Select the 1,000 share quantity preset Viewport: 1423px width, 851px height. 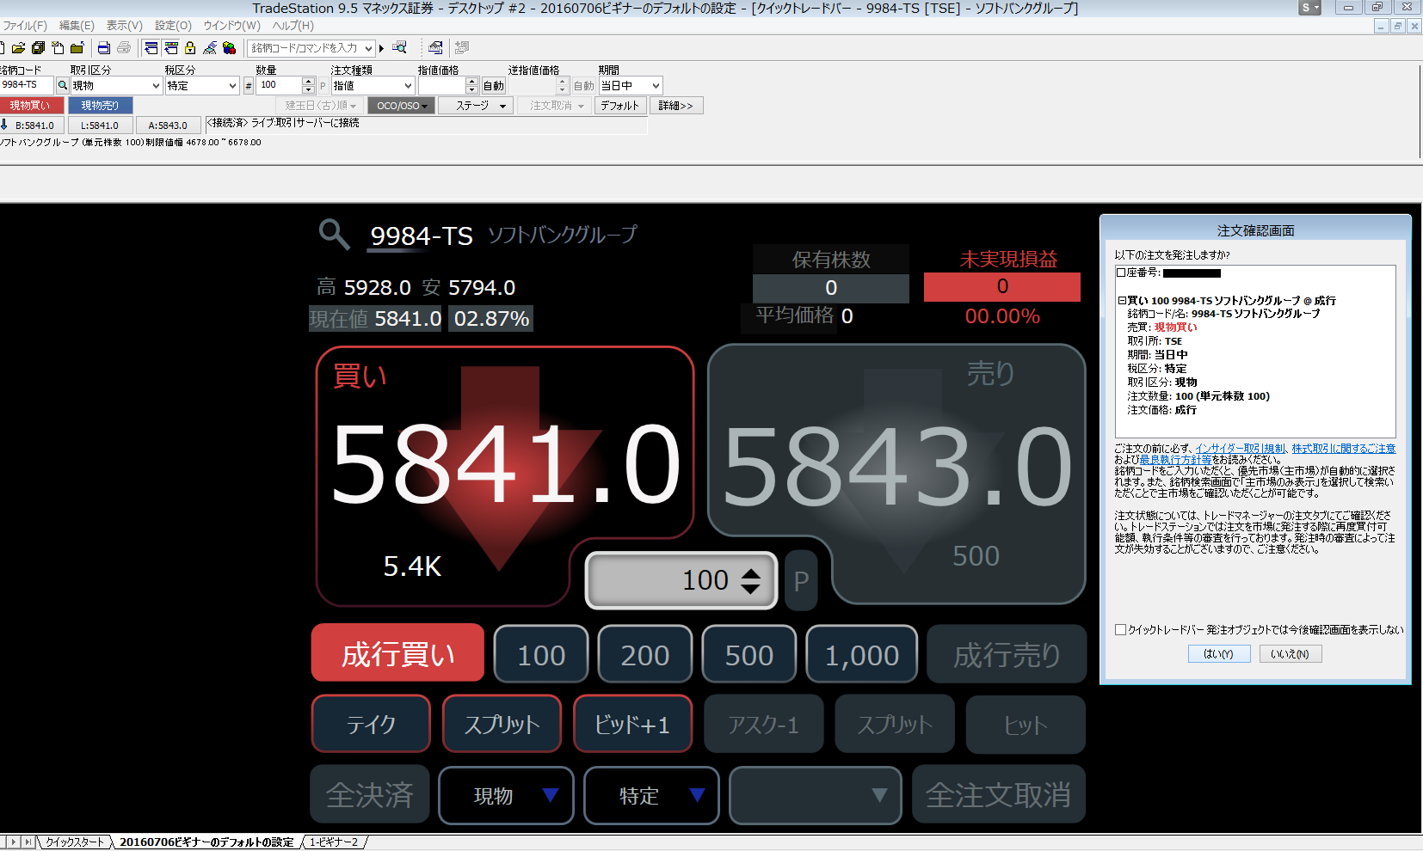pos(862,654)
